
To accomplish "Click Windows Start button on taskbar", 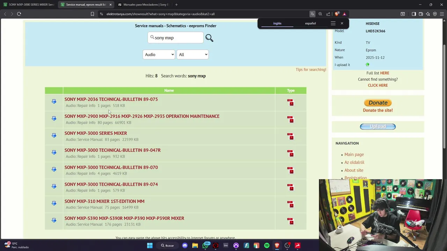I will (x=150, y=245).
